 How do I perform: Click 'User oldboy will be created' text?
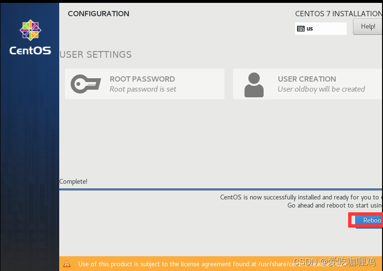[321, 89]
